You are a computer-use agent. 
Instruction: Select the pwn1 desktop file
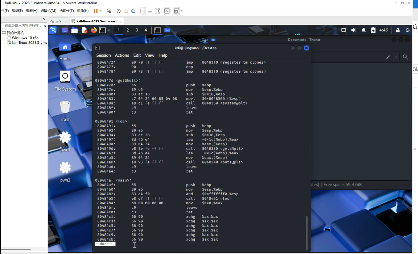(65, 141)
